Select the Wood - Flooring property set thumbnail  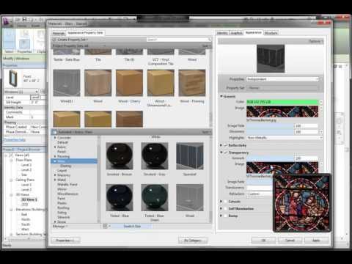click(192, 83)
